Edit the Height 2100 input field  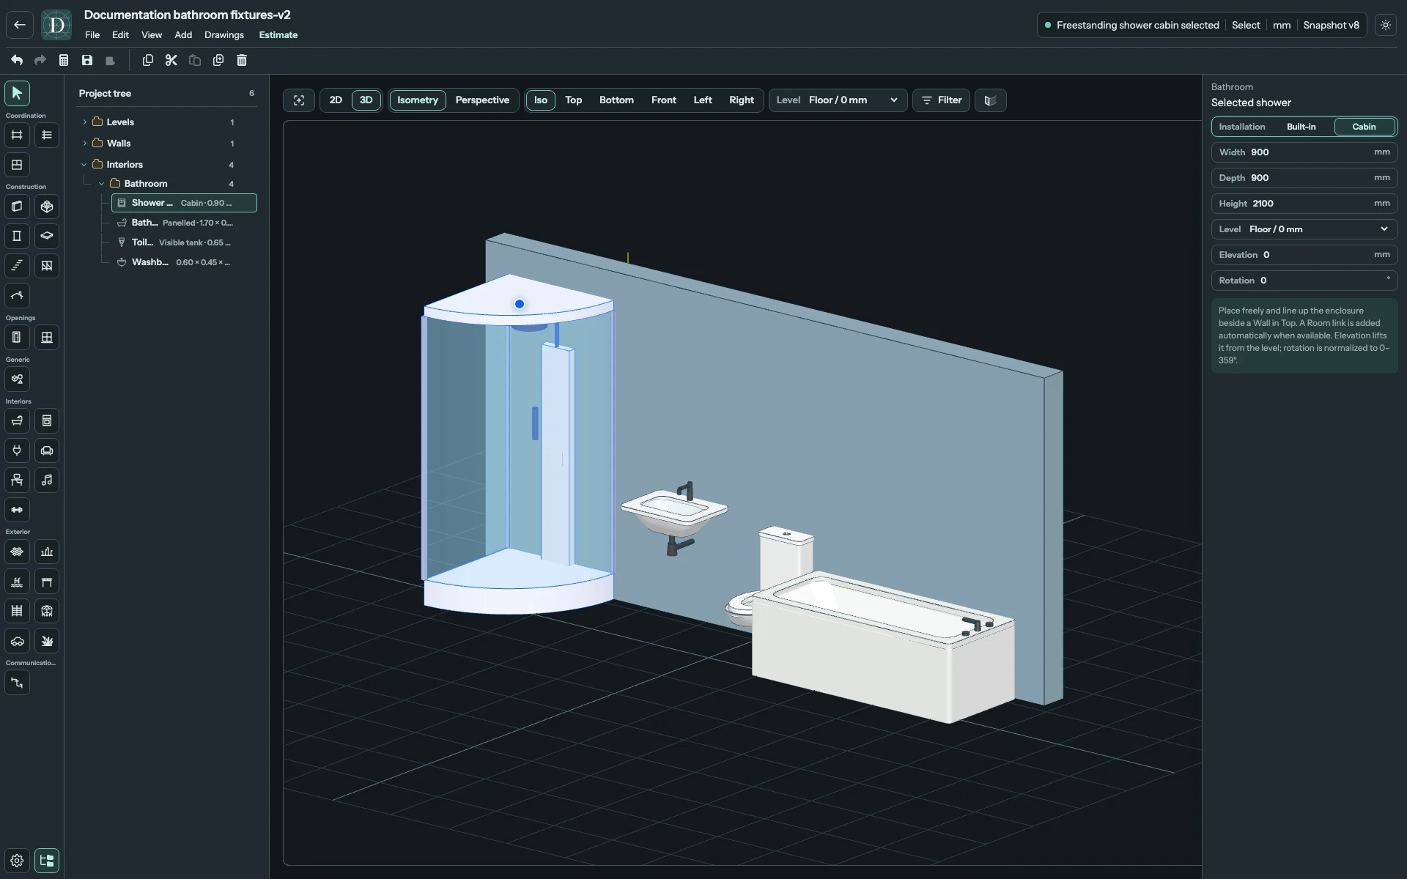coord(1304,204)
